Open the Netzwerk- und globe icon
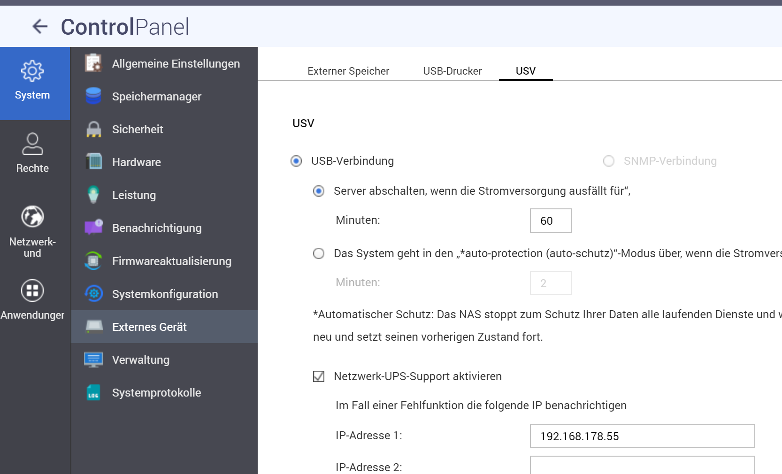Viewport: 782px width, 474px height. click(x=32, y=217)
